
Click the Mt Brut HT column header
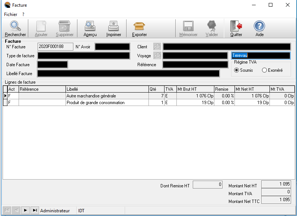195,89
